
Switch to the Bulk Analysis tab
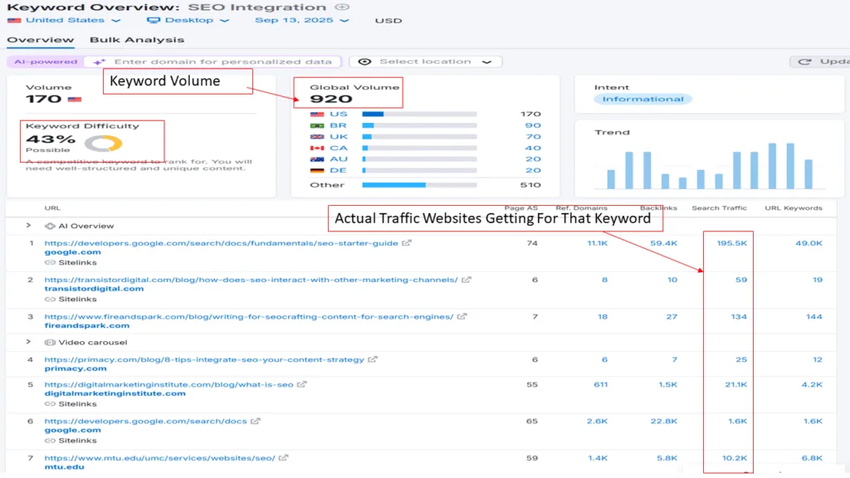[137, 40]
